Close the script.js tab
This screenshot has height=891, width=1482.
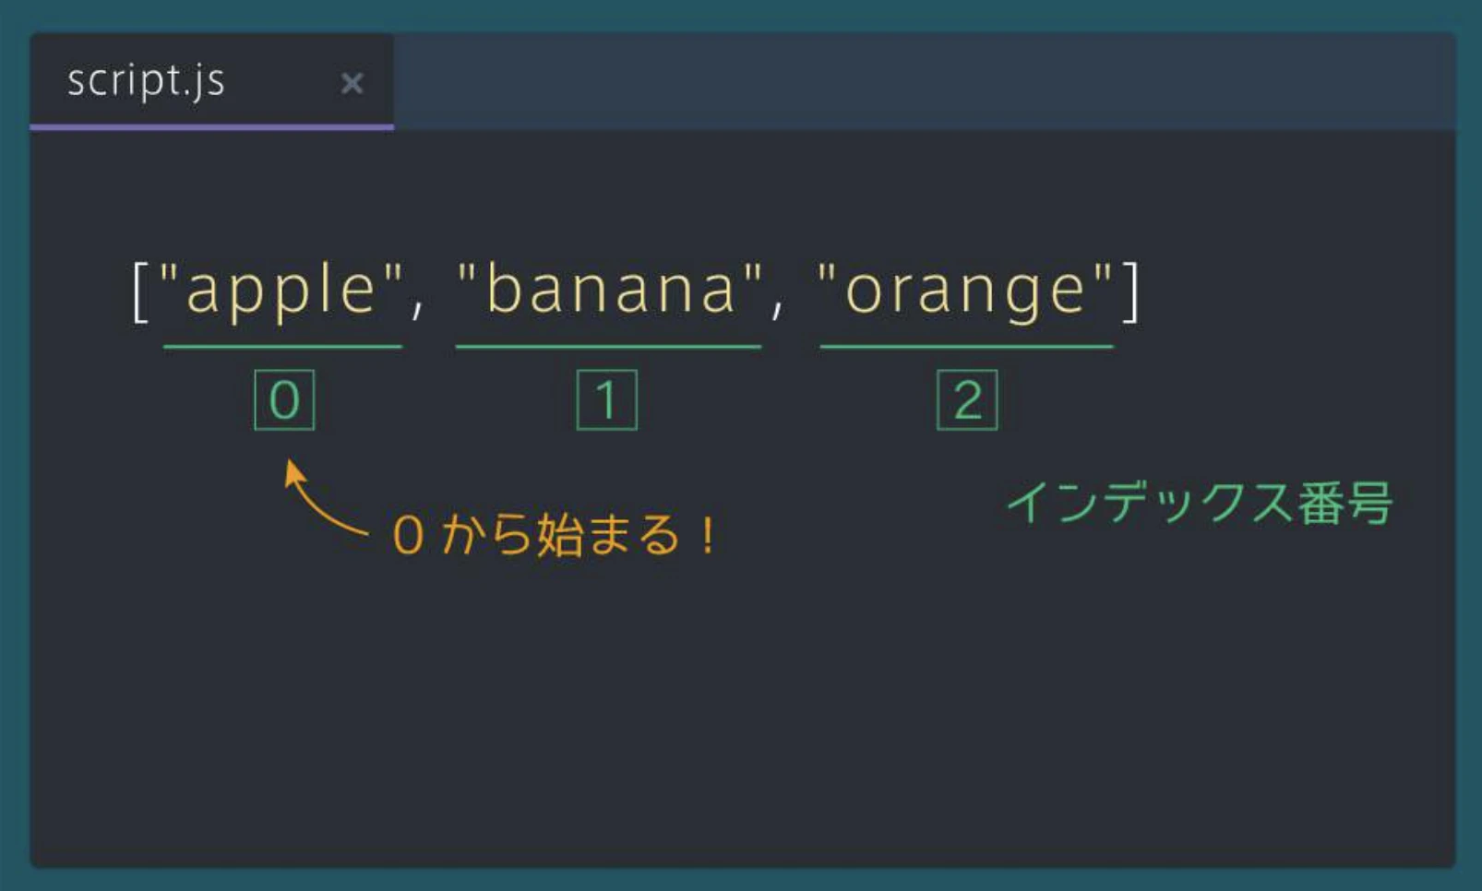tap(352, 84)
